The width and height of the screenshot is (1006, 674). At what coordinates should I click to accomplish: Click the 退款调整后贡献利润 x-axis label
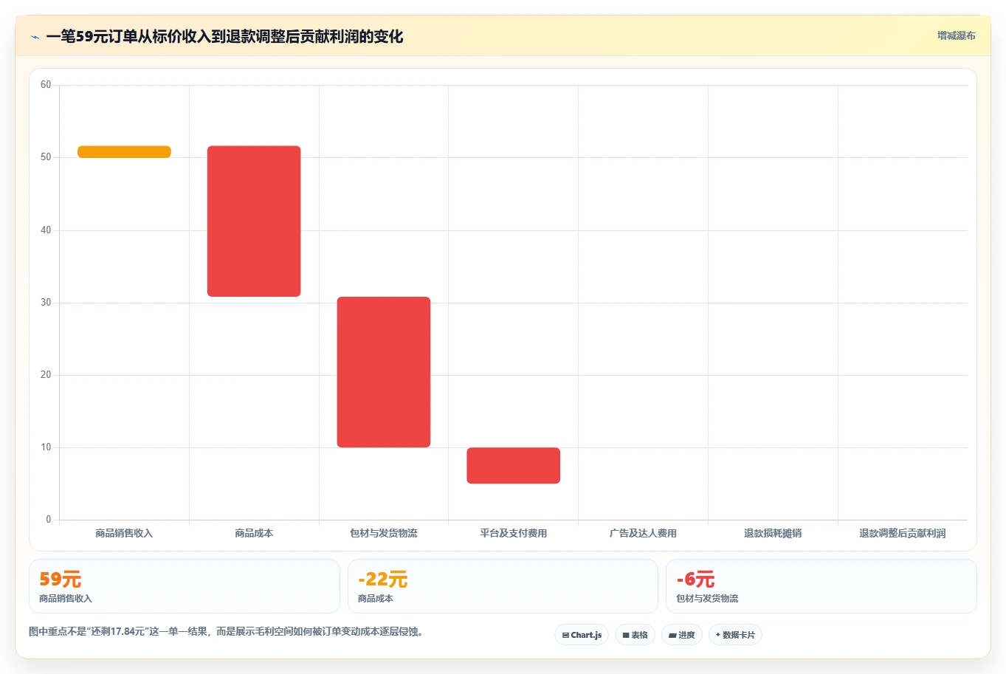(x=903, y=533)
